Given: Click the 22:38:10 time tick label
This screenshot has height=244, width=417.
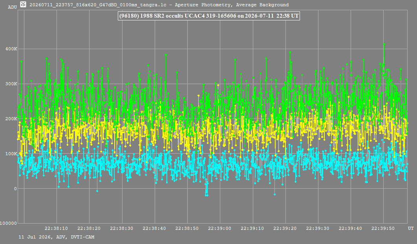Looking at the screenshot, I should [56, 228].
